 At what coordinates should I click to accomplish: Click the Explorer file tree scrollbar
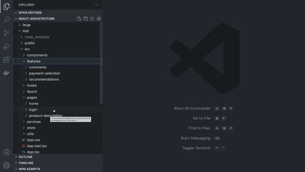101,63
